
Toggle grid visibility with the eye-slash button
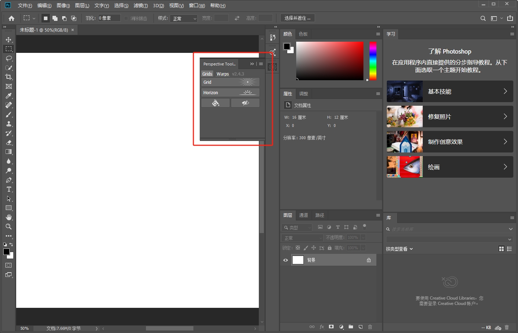(245, 103)
